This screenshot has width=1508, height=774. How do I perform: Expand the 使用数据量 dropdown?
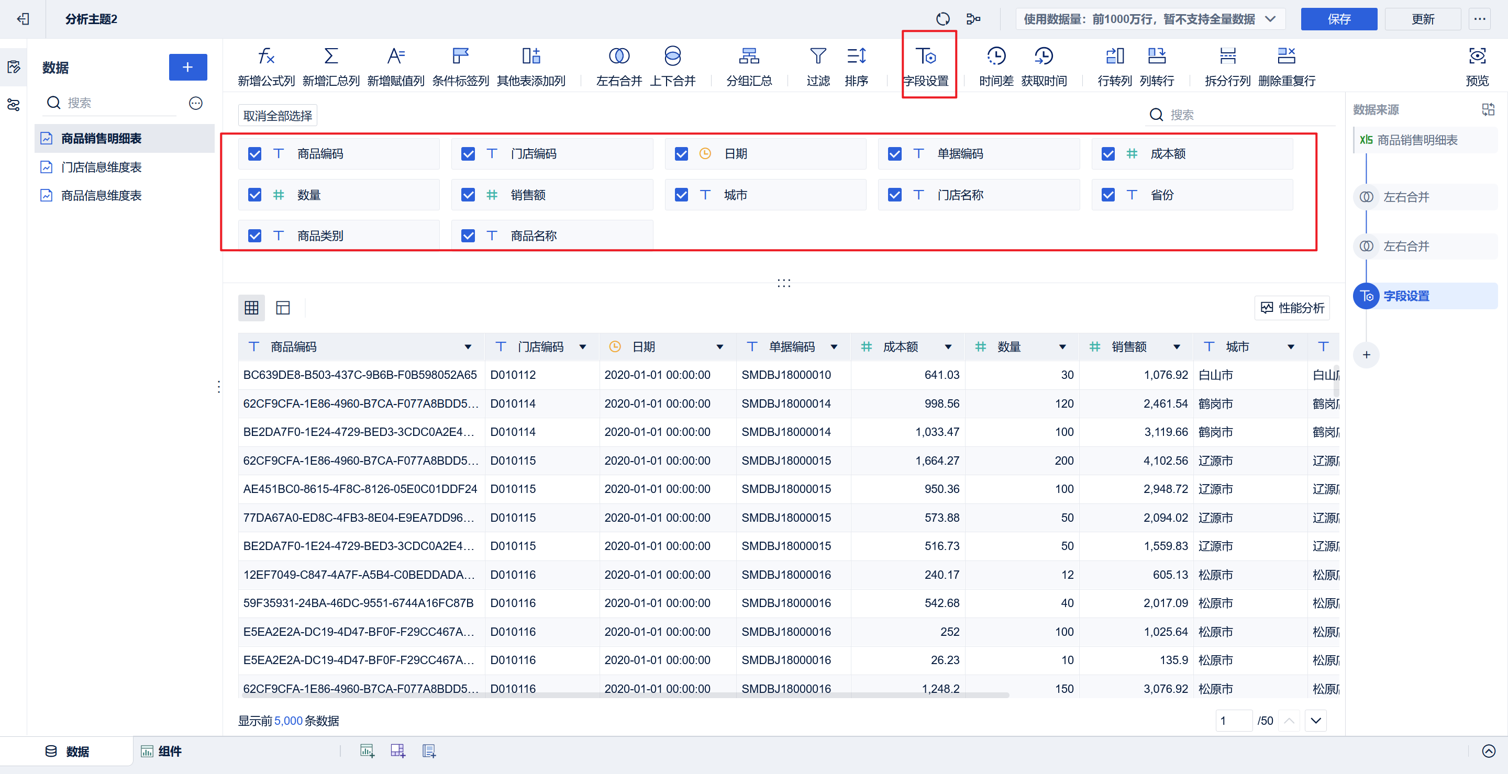tap(1270, 19)
